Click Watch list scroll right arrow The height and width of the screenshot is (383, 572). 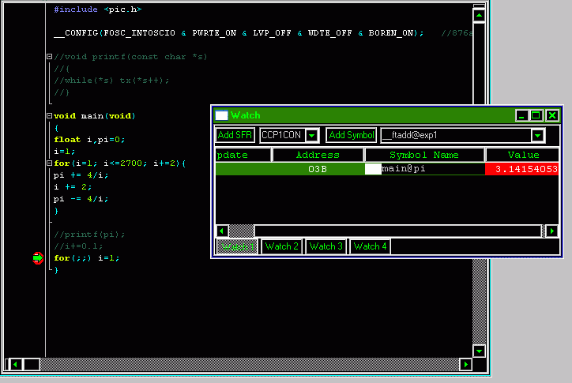(552, 231)
